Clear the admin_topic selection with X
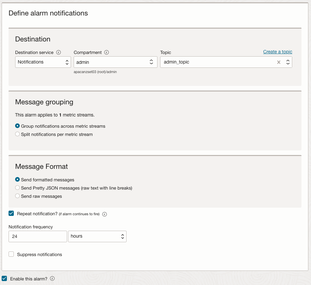Image resolution: width=311 pixels, height=285 pixels. tap(279, 62)
